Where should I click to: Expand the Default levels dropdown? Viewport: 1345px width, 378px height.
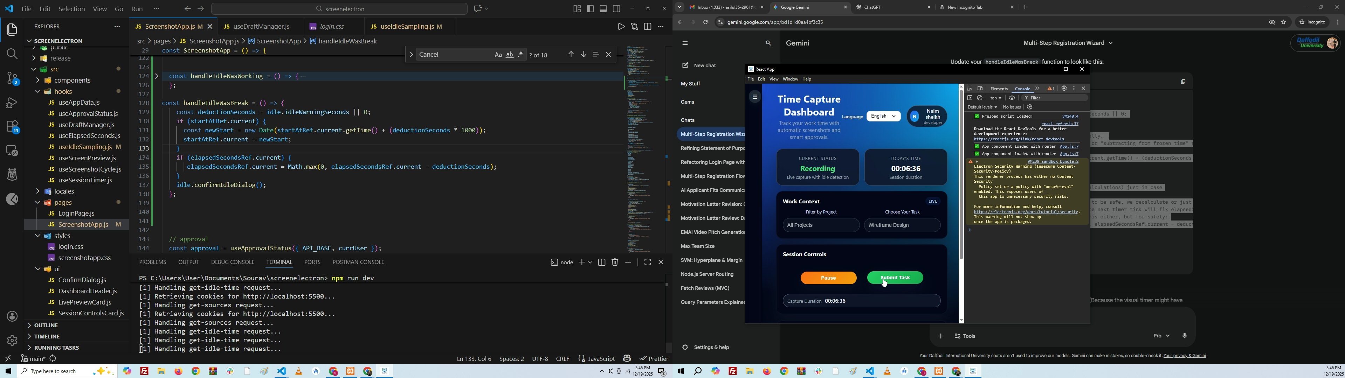click(982, 107)
